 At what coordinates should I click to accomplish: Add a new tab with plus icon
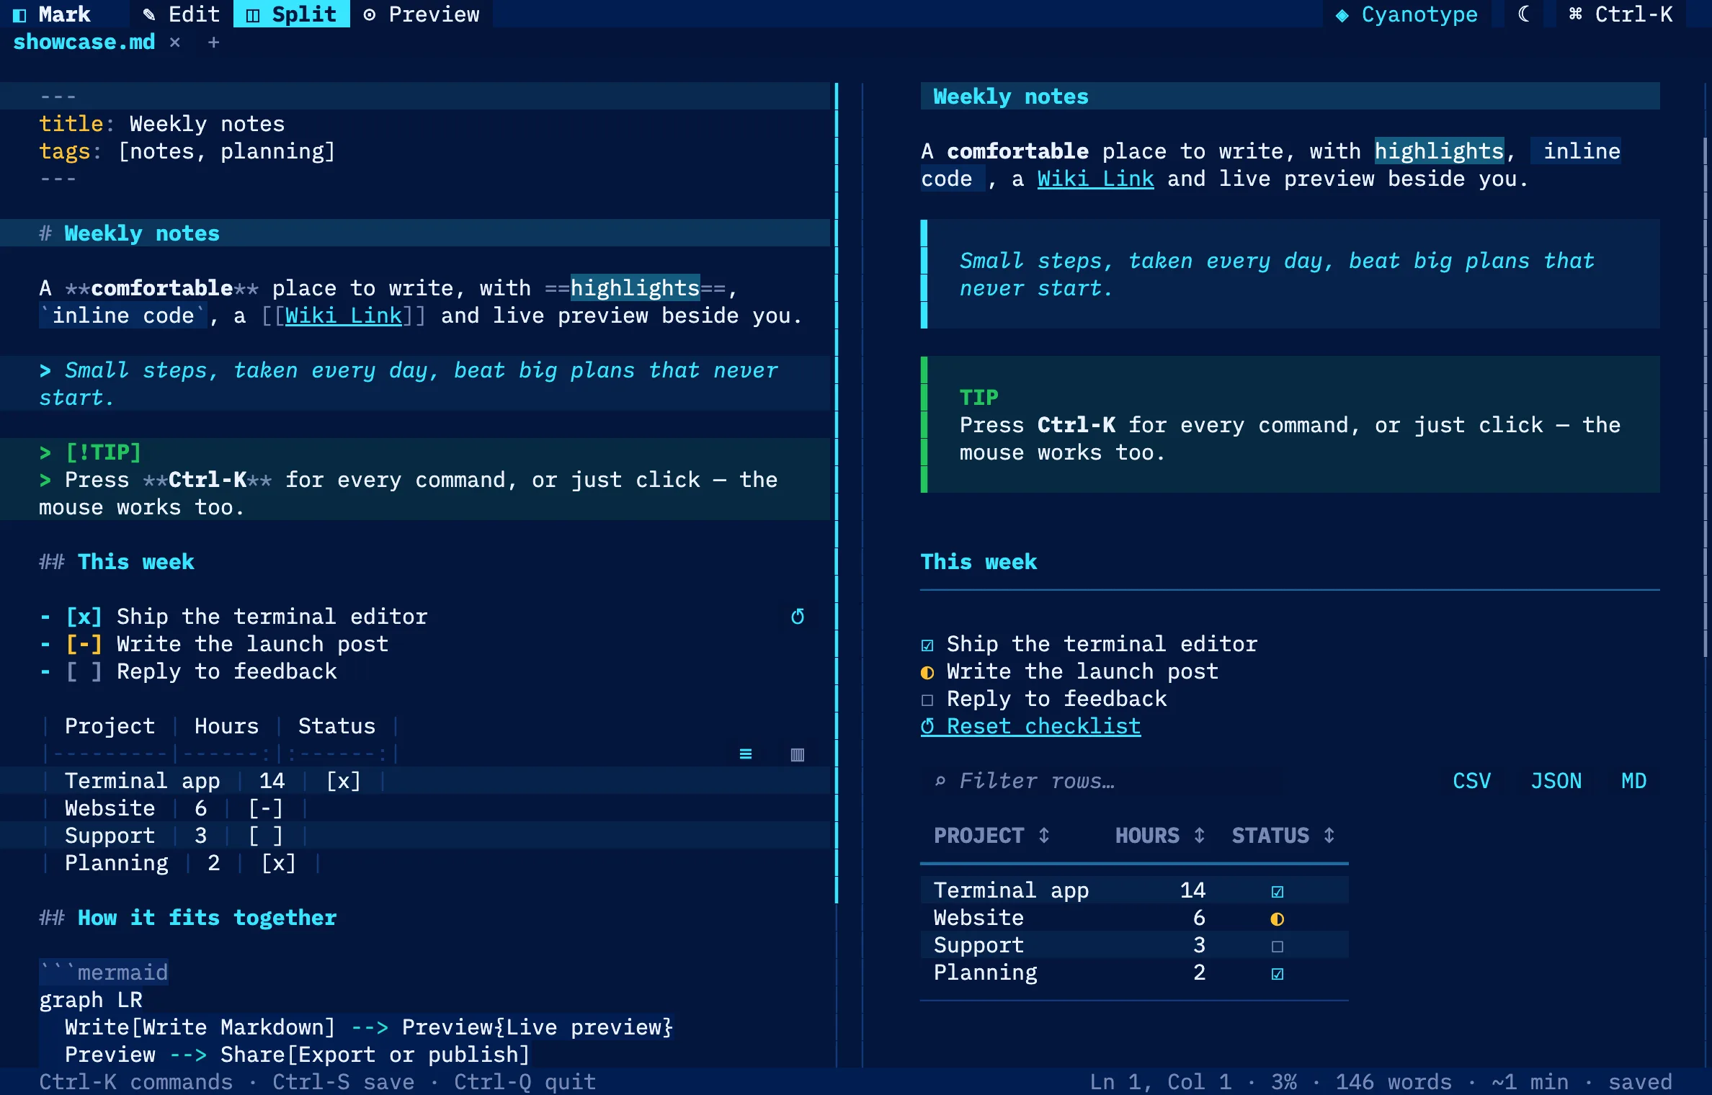[213, 42]
